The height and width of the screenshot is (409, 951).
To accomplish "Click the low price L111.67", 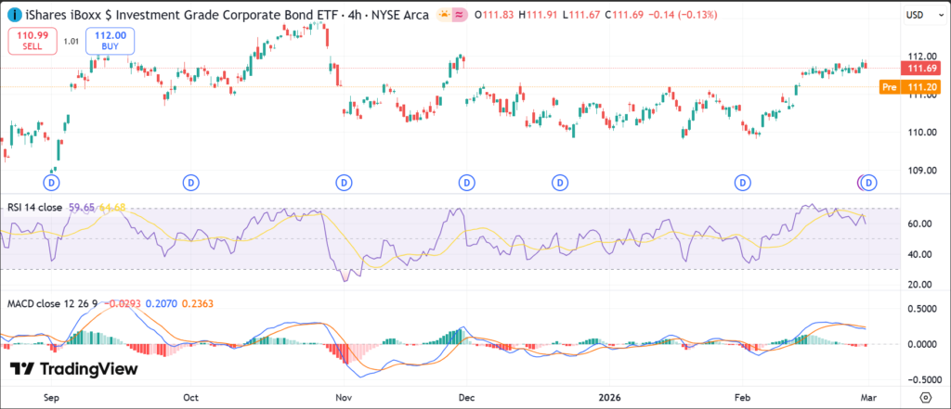I will [x=581, y=15].
